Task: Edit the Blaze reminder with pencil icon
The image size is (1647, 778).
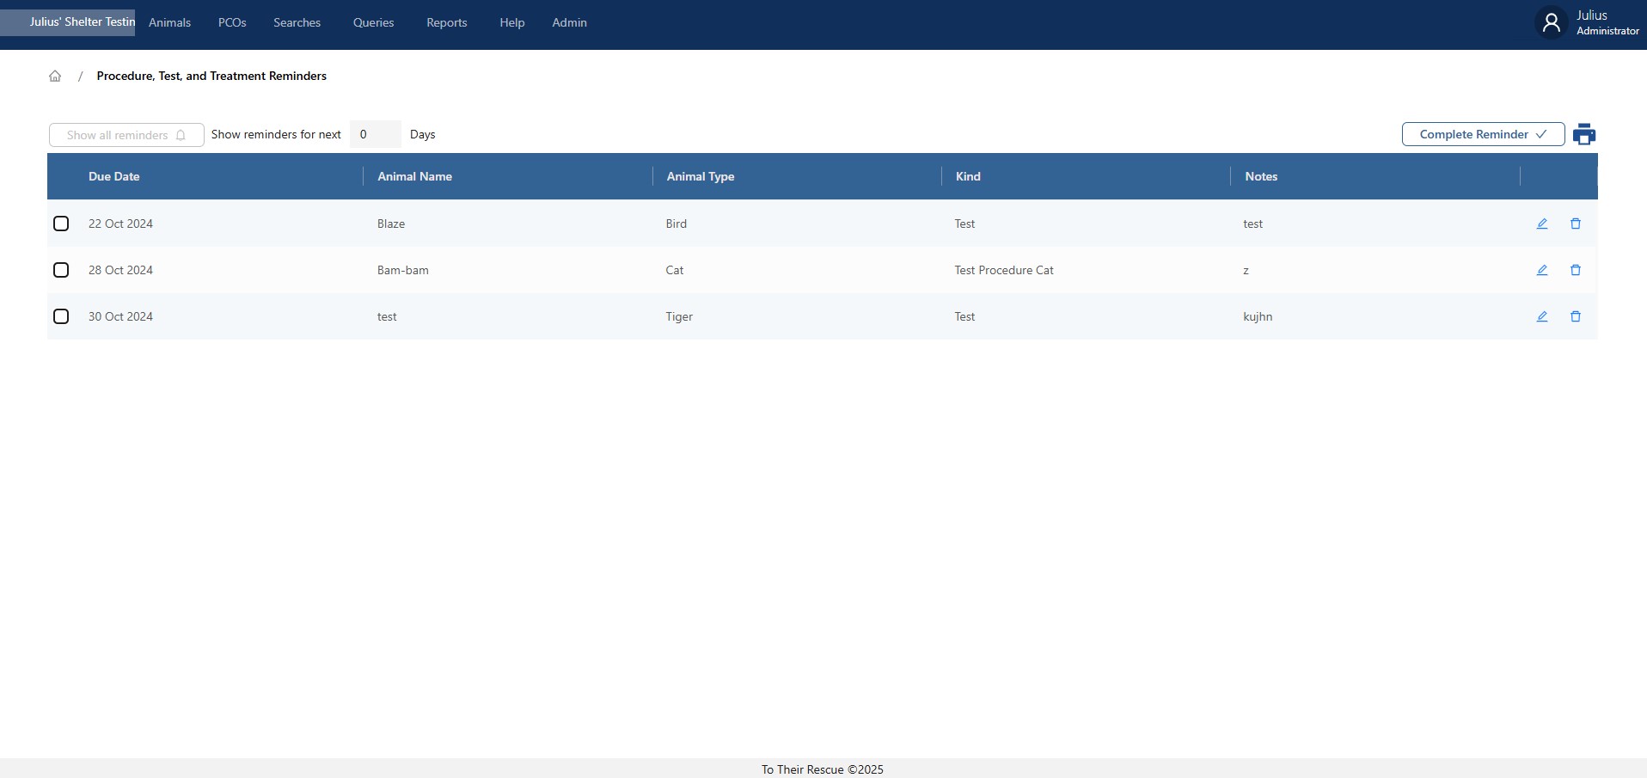Action: click(1541, 224)
